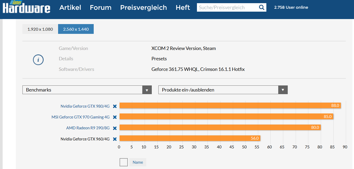Click the Details label

tap(66, 59)
